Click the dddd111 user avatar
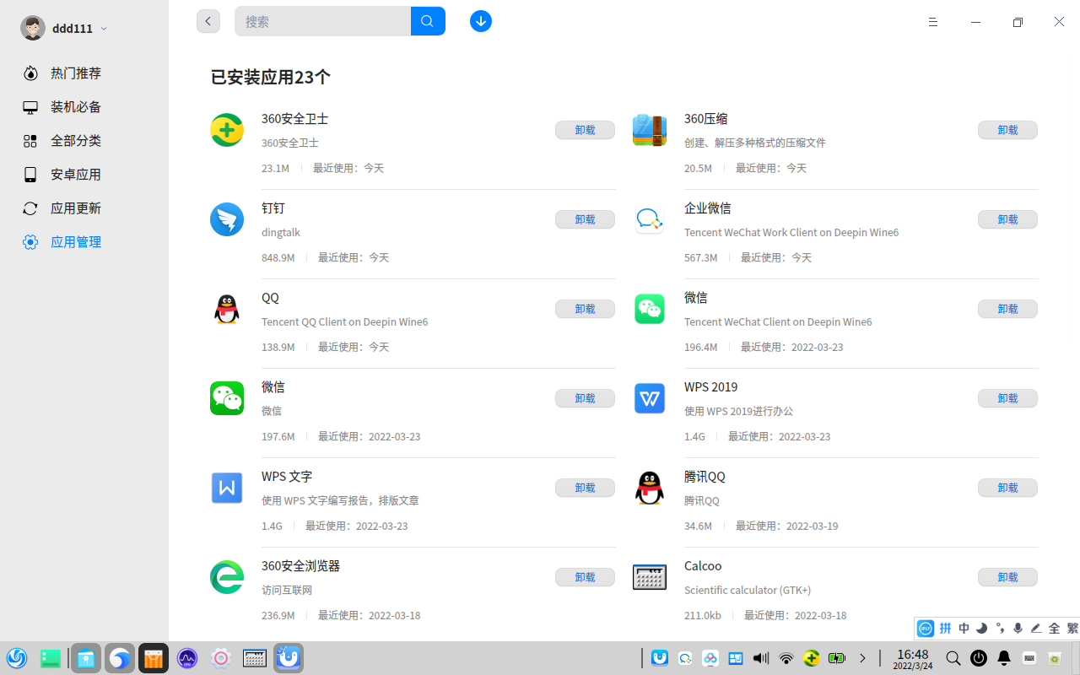Viewport: 1080px width, 675px height. (33, 28)
